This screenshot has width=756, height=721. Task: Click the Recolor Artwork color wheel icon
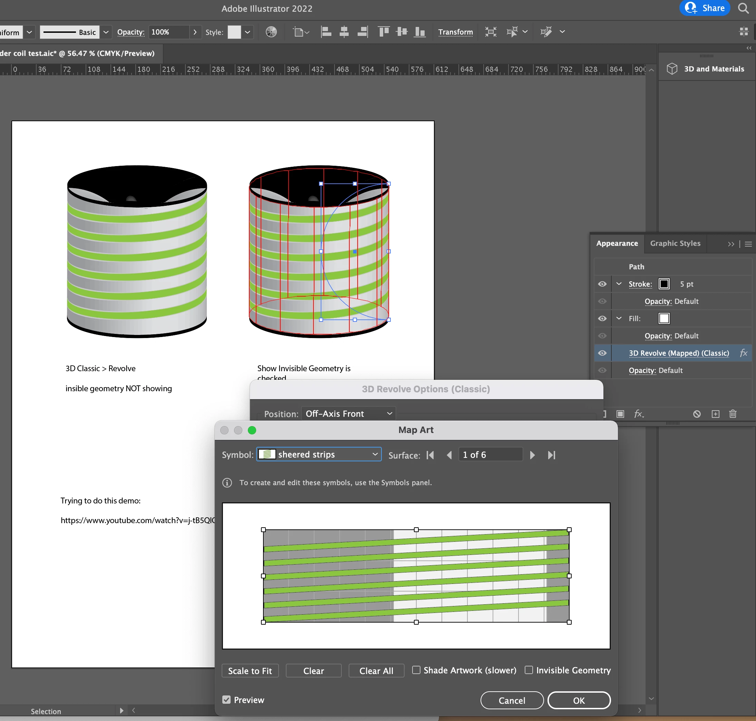pyautogui.click(x=271, y=32)
